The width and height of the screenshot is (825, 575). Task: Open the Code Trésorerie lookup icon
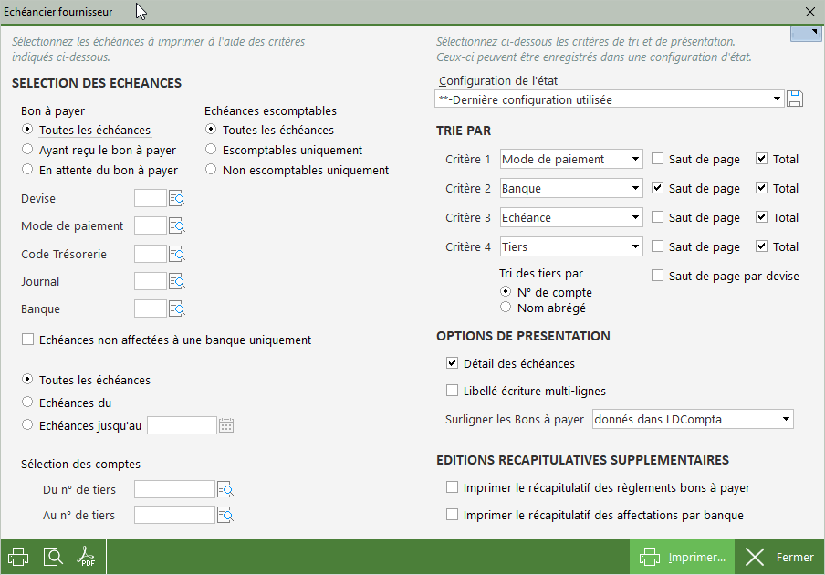click(177, 255)
